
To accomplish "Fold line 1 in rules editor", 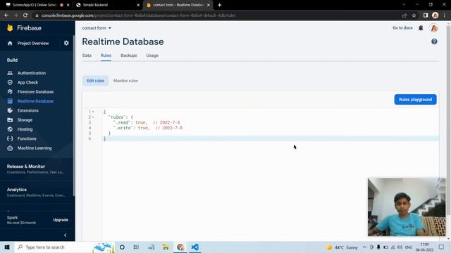I will (93, 112).
